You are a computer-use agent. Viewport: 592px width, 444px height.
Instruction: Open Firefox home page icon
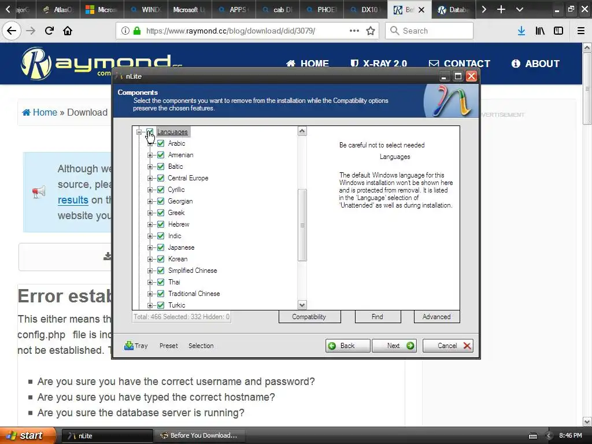click(68, 31)
